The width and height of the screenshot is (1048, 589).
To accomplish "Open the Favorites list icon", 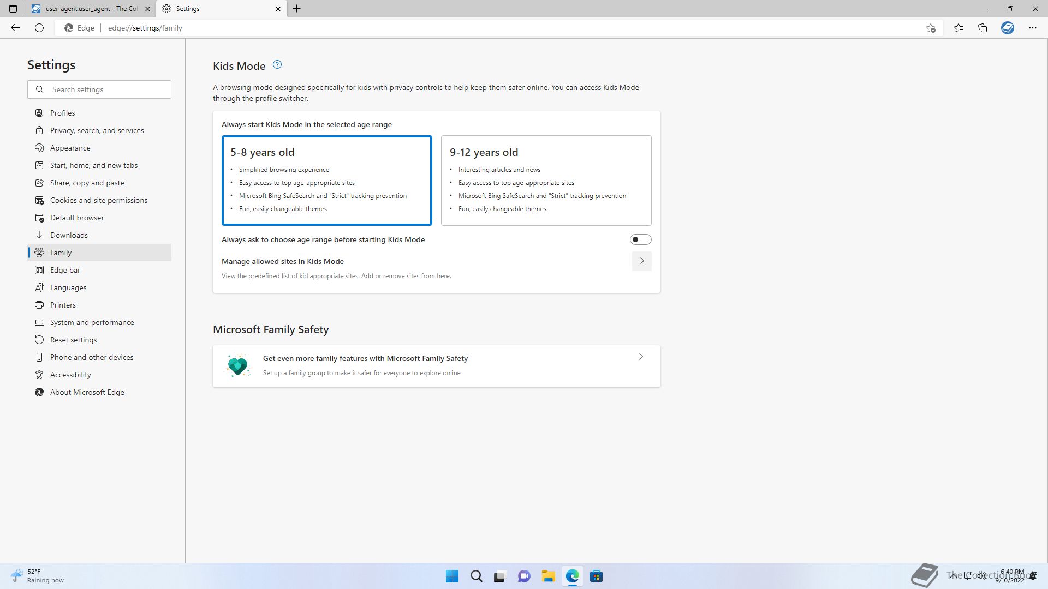I will pos(958,28).
